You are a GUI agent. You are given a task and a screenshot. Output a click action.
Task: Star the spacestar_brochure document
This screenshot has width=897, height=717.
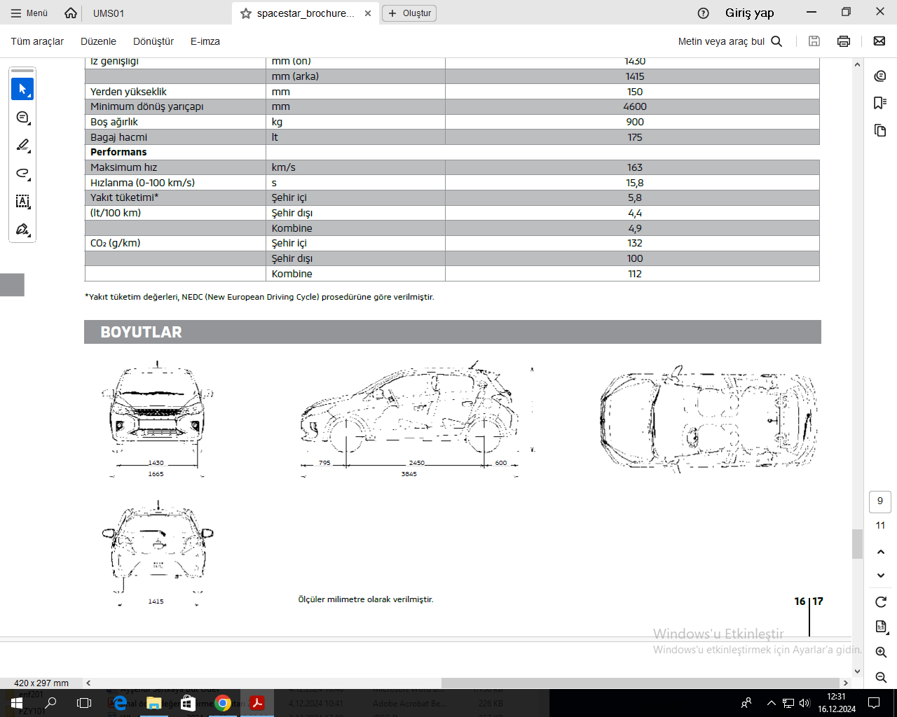point(246,13)
